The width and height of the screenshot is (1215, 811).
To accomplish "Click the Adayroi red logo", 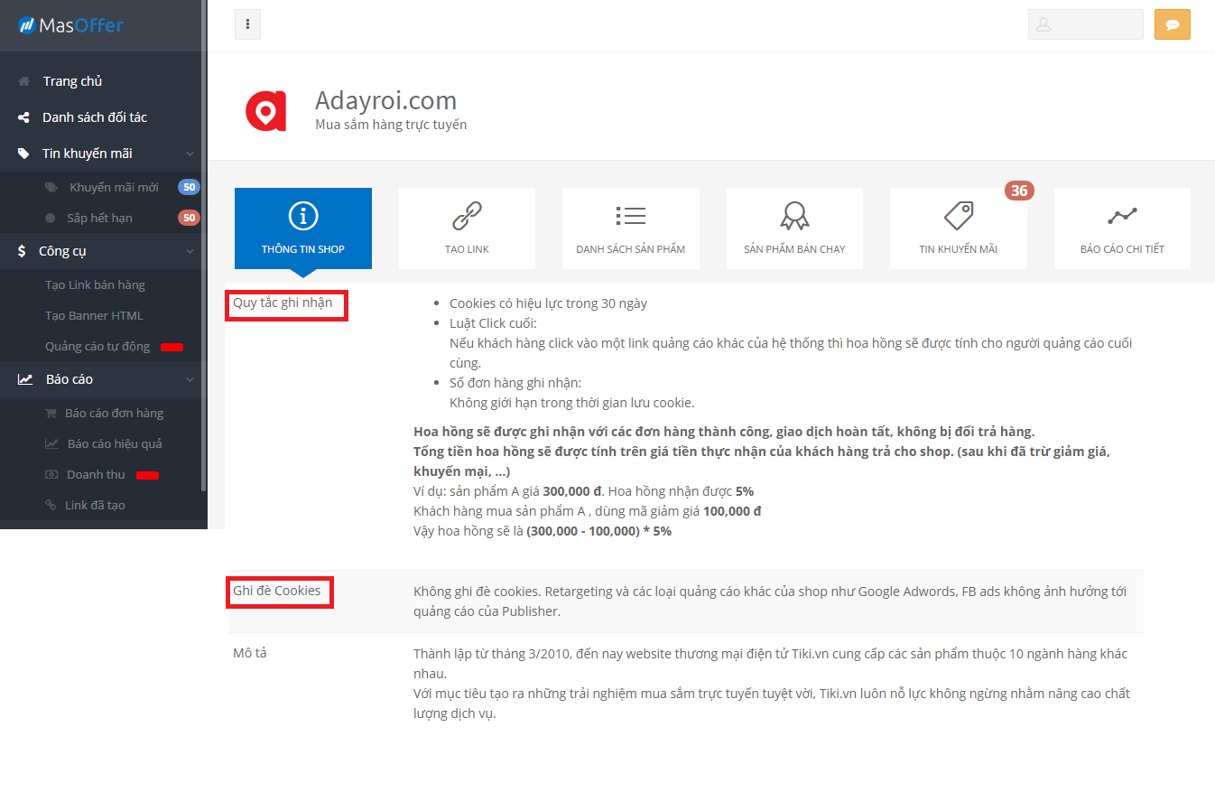I will click(x=265, y=111).
